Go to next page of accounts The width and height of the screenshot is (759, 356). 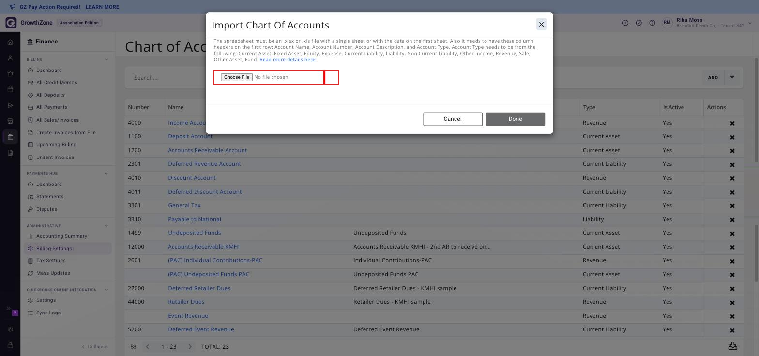(190, 347)
